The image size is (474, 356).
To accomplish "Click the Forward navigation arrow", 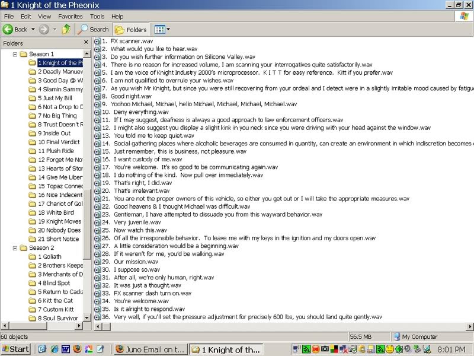I will [44, 29].
